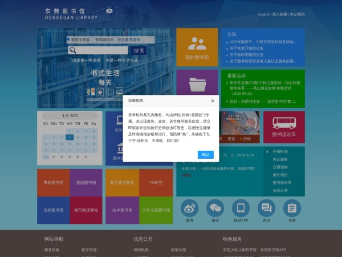
Task: Open the 绘本图书馆 tile
Action: click(122, 210)
